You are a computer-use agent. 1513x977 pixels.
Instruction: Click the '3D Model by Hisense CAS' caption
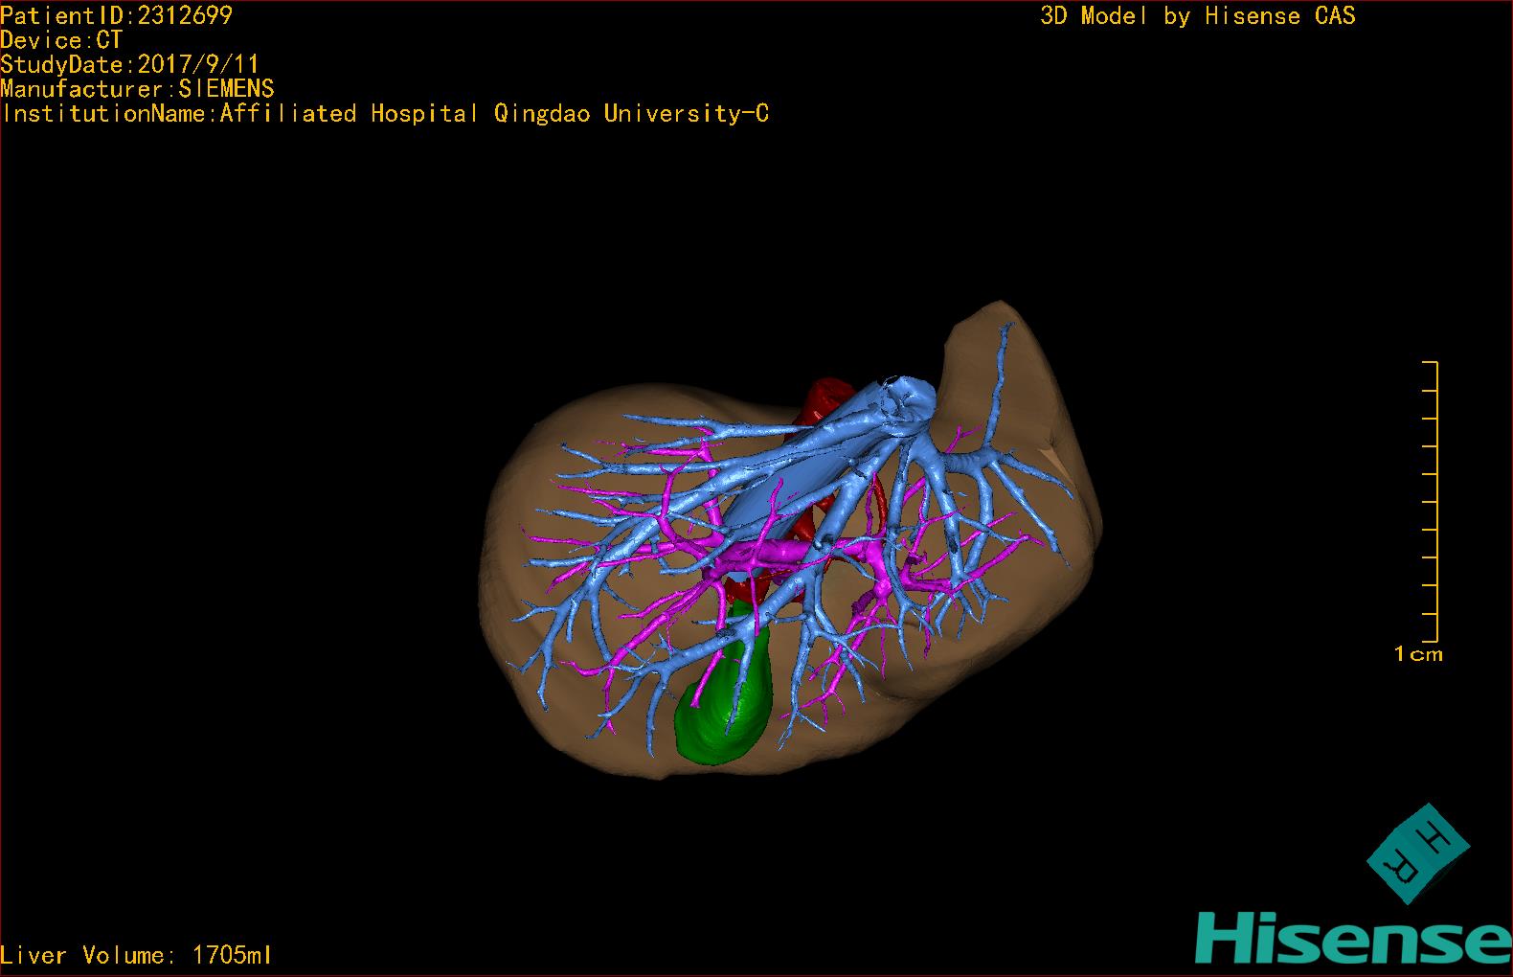[1198, 16]
